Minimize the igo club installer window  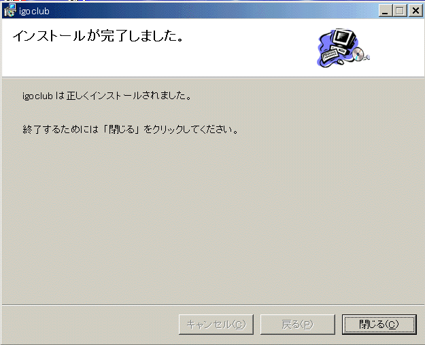(386, 11)
